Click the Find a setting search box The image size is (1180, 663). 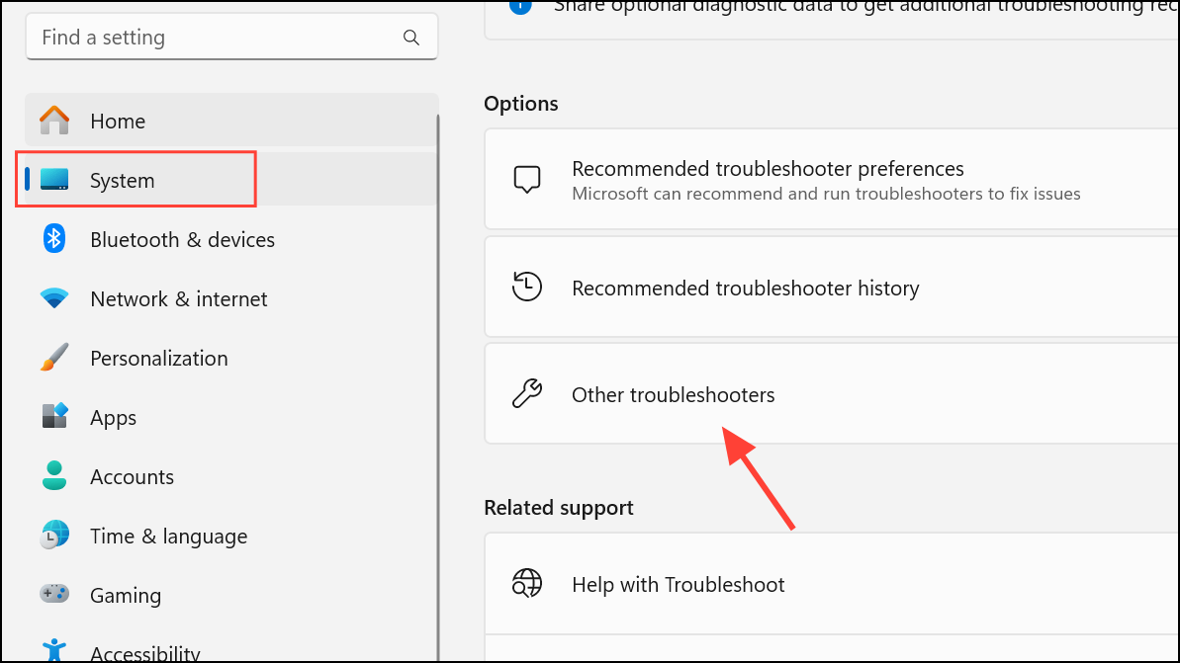pos(231,37)
